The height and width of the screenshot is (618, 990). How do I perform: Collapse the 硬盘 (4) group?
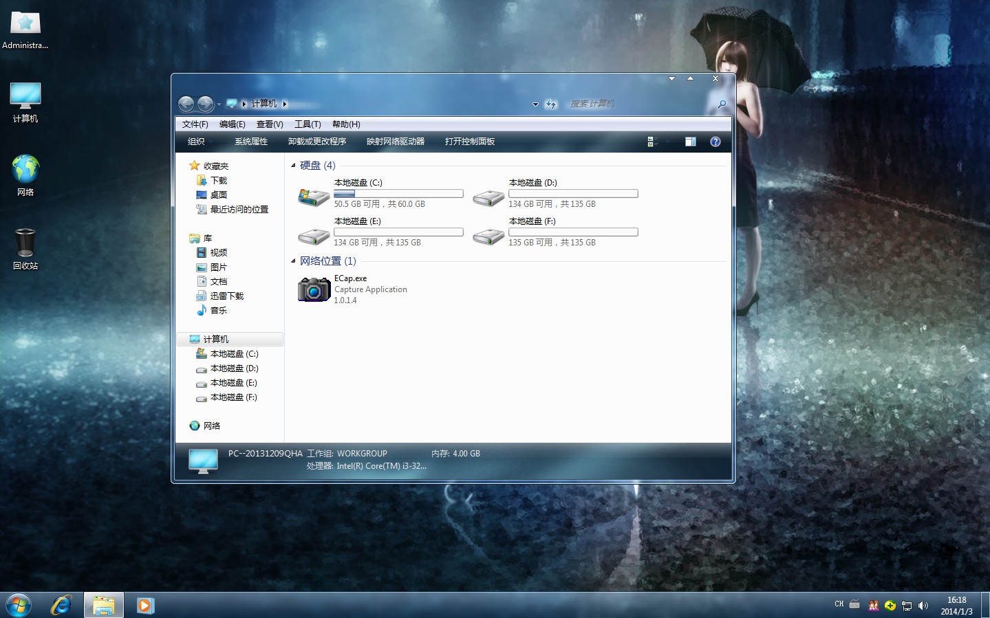(293, 165)
